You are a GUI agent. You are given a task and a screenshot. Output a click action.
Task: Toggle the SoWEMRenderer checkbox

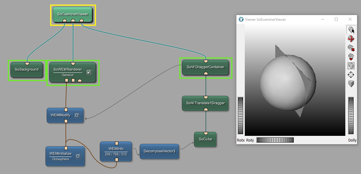[89, 72]
